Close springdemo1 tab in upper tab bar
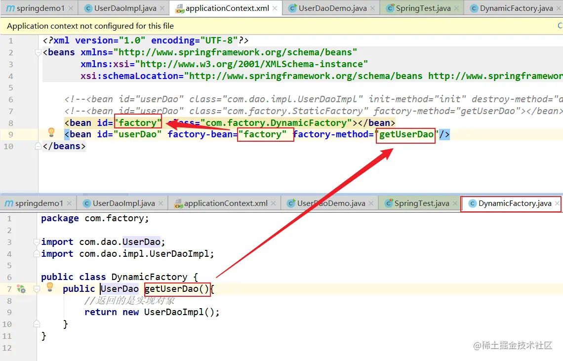The width and height of the screenshot is (563, 361). (71, 8)
